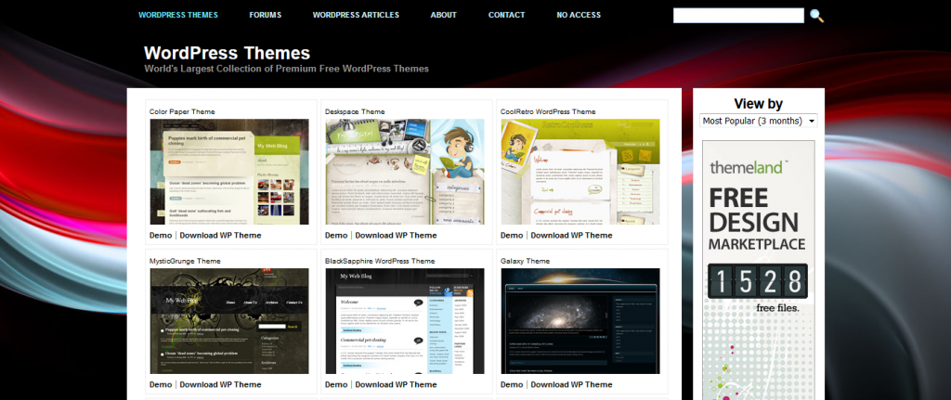This screenshot has height=400, width=951.
Task: Click the MysticGrunge theme thumbnail
Action: (229, 321)
